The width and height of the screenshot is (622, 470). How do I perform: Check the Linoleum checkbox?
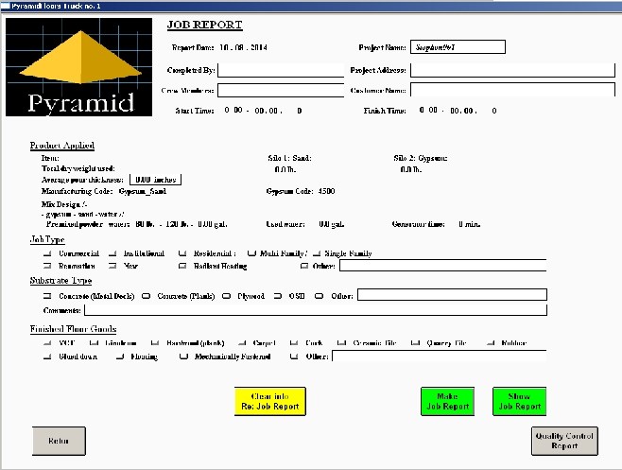point(94,342)
